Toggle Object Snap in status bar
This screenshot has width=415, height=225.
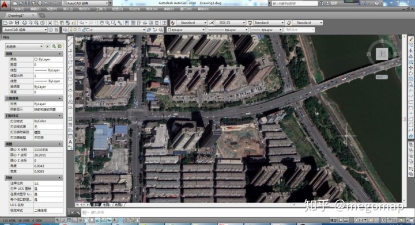[x=86, y=220]
